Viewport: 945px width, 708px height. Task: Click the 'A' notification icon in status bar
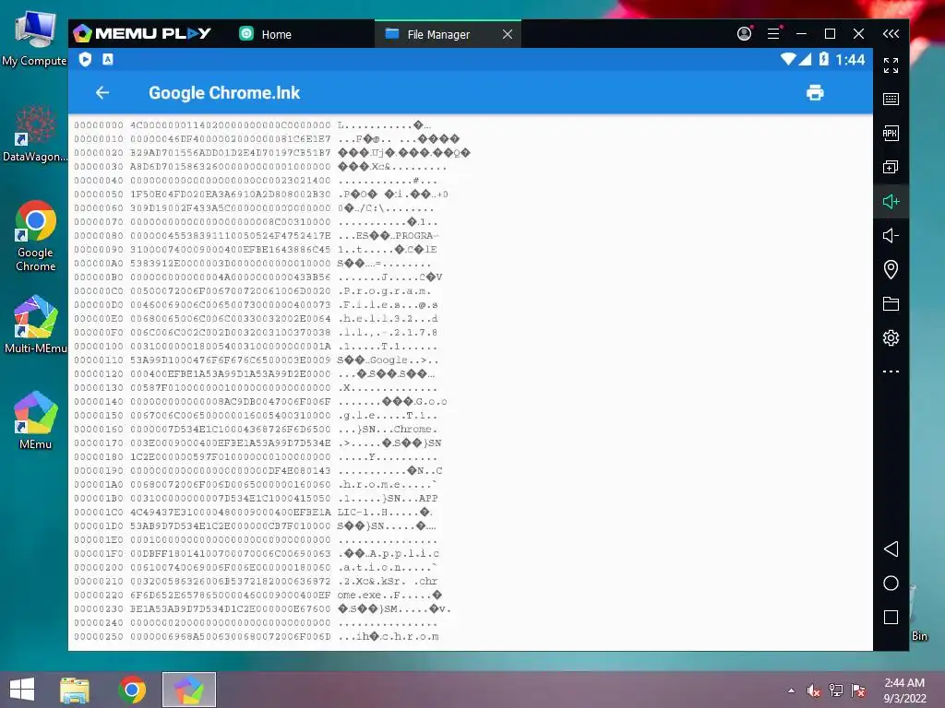[108, 59]
